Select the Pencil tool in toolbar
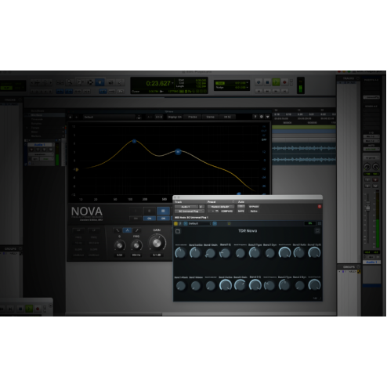 120,82
